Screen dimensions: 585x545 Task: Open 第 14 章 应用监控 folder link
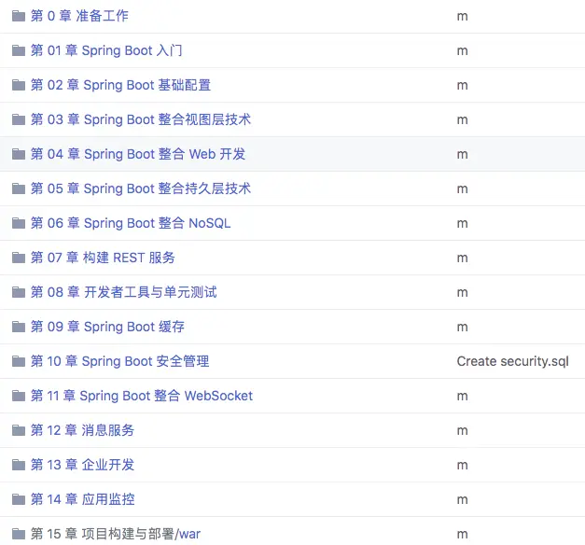click(x=82, y=499)
